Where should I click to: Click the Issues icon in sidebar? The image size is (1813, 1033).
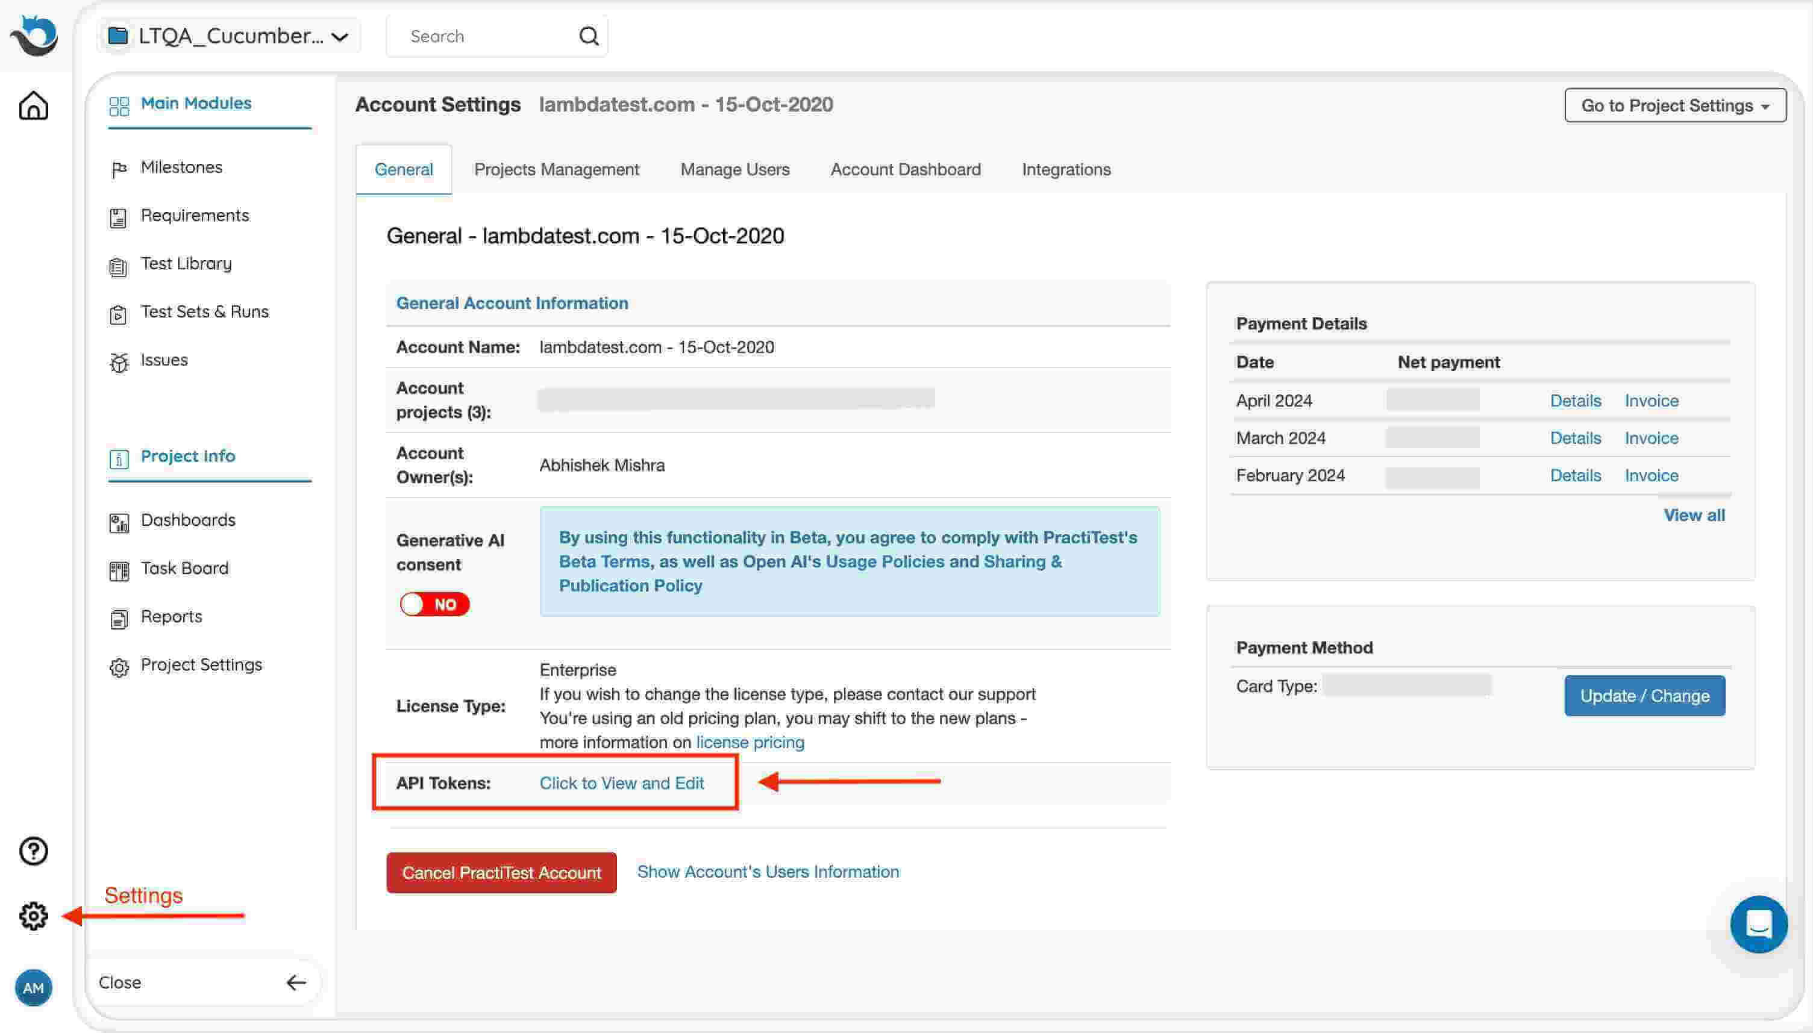119,361
